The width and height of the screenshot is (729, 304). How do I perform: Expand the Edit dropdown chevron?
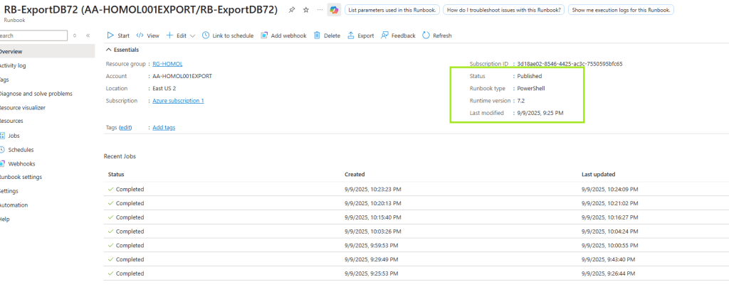click(x=193, y=36)
